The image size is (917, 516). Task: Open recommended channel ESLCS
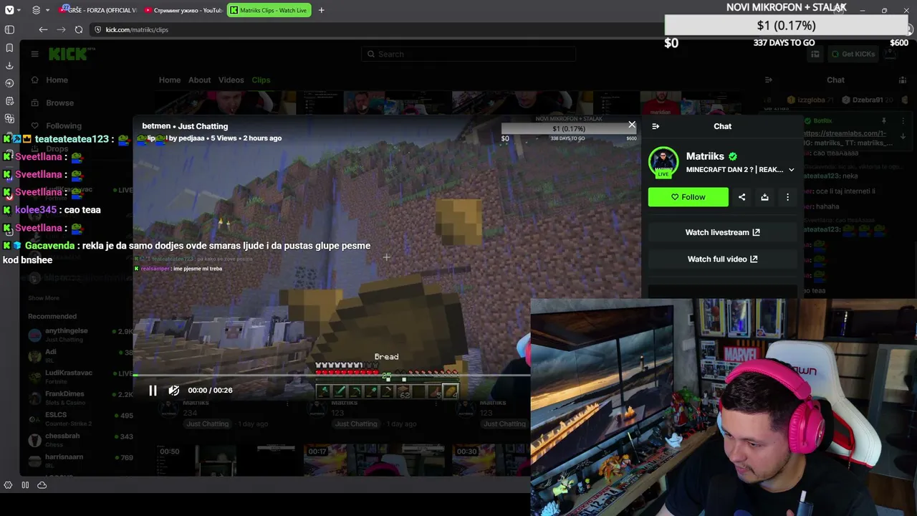[x=81, y=418]
